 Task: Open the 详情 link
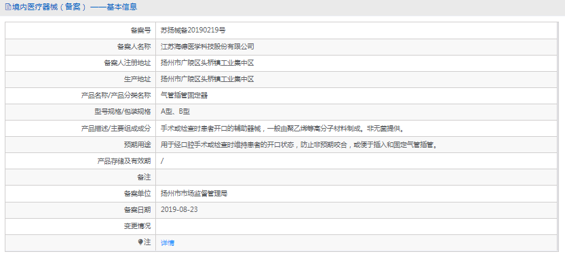(x=168, y=242)
